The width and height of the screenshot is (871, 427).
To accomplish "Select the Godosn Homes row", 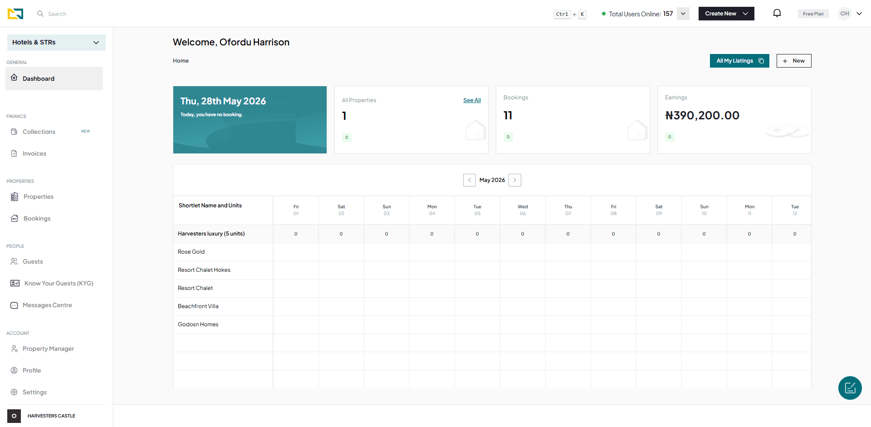I will point(492,324).
